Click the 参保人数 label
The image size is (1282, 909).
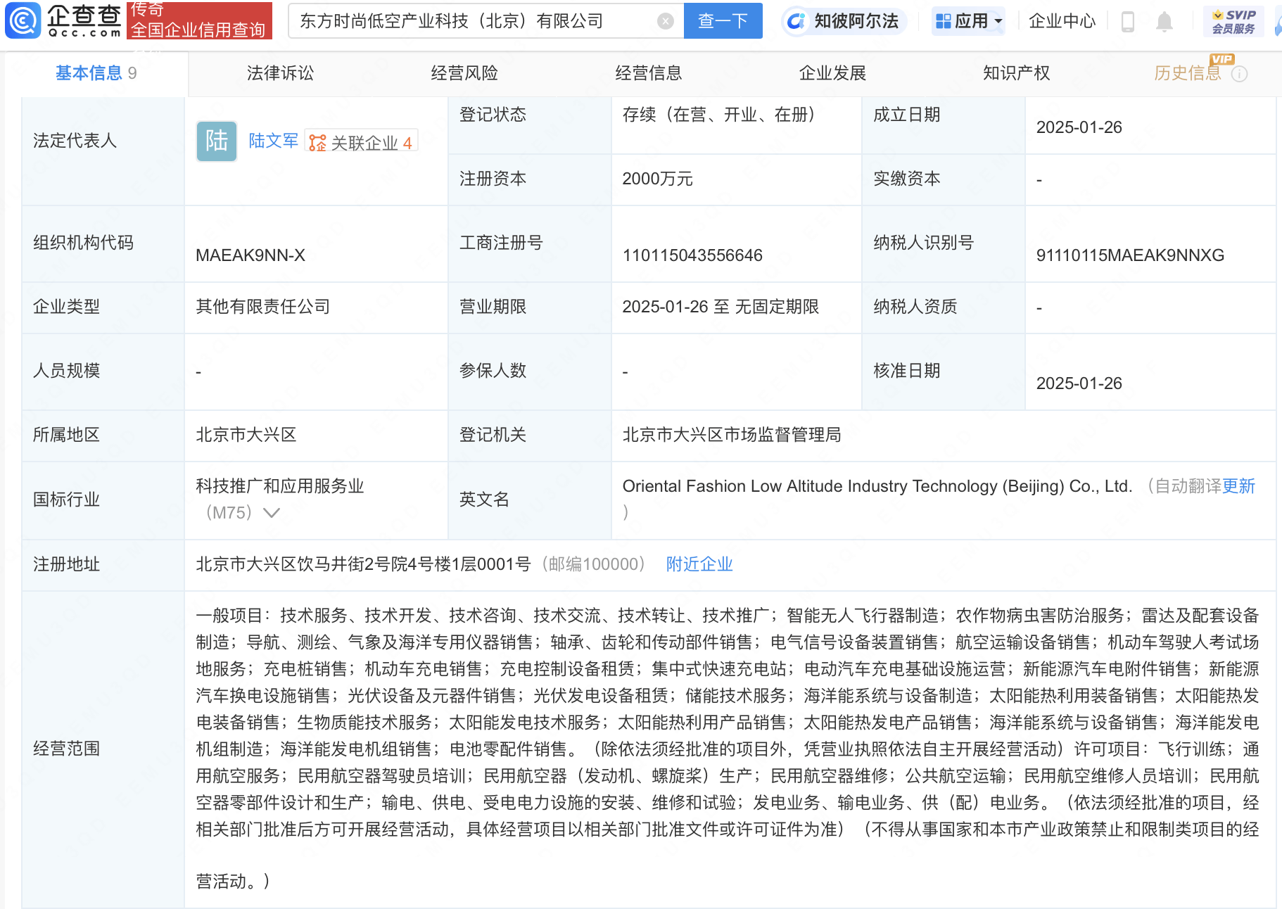[x=493, y=371]
